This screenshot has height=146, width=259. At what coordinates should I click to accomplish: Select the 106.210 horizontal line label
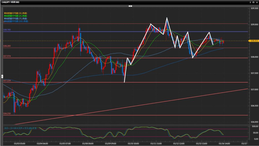click(7, 114)
